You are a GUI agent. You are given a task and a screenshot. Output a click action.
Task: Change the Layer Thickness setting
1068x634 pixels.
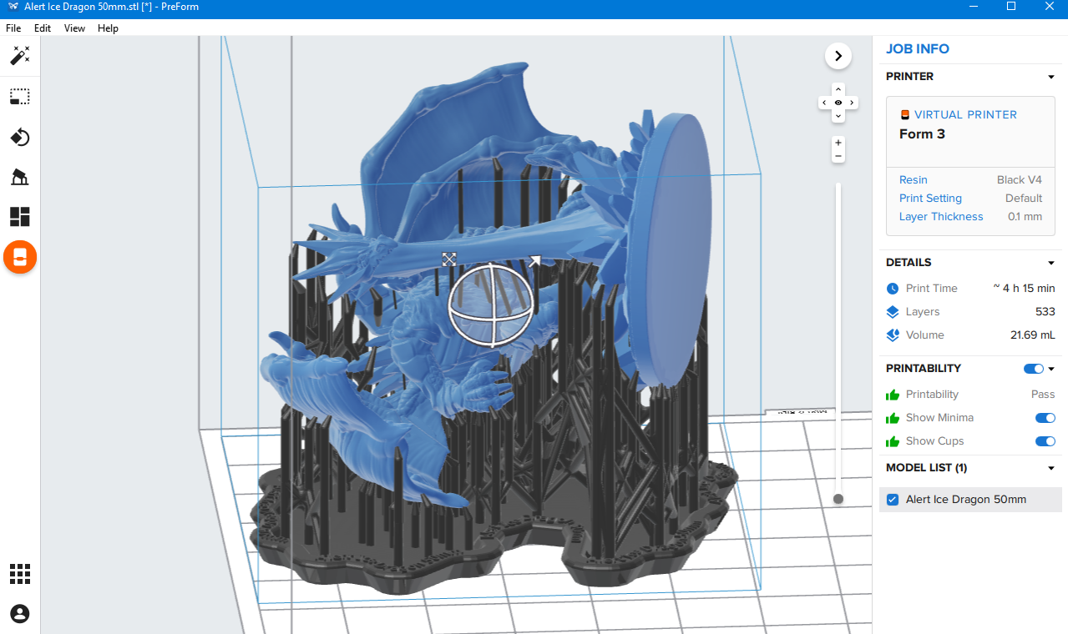pos(941,217)
